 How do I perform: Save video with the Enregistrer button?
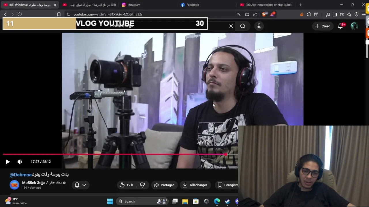pos(227,185)
